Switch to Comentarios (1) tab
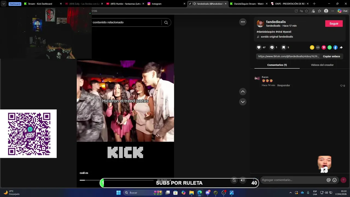 click(x=277, y=65)
